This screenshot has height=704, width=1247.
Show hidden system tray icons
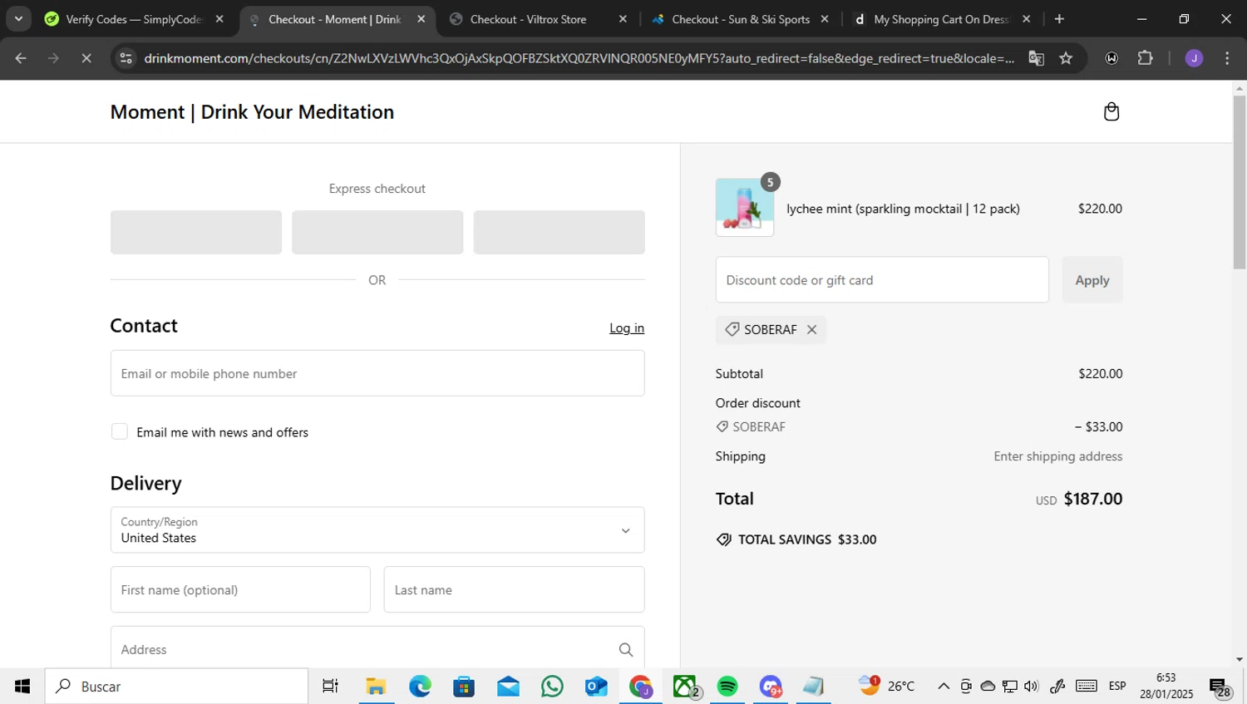943,687
